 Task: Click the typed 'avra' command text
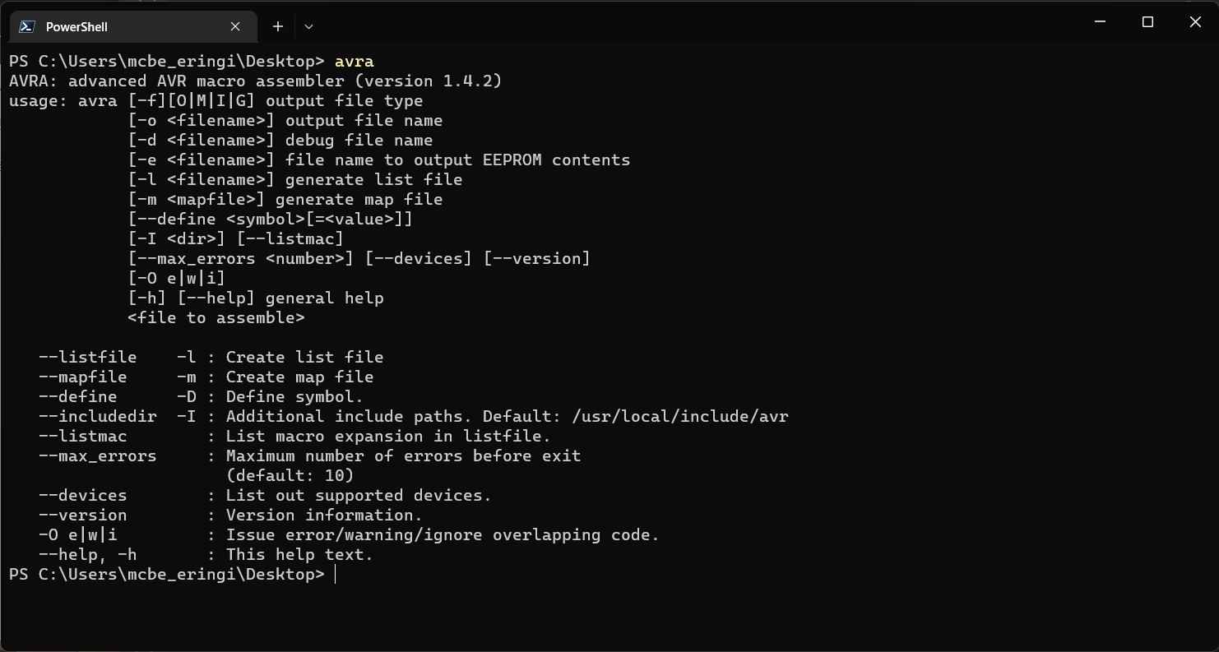(354, 61)
